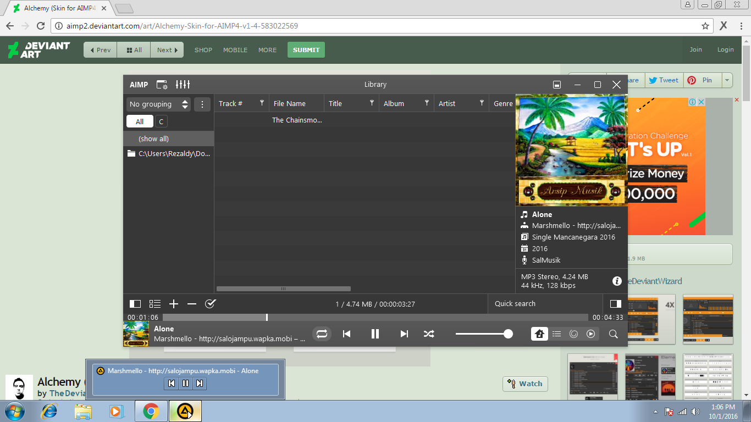Viewport: 751px width, 422px height.
Task: Select The Chainsmo... file name row
Action: point(297,120)
